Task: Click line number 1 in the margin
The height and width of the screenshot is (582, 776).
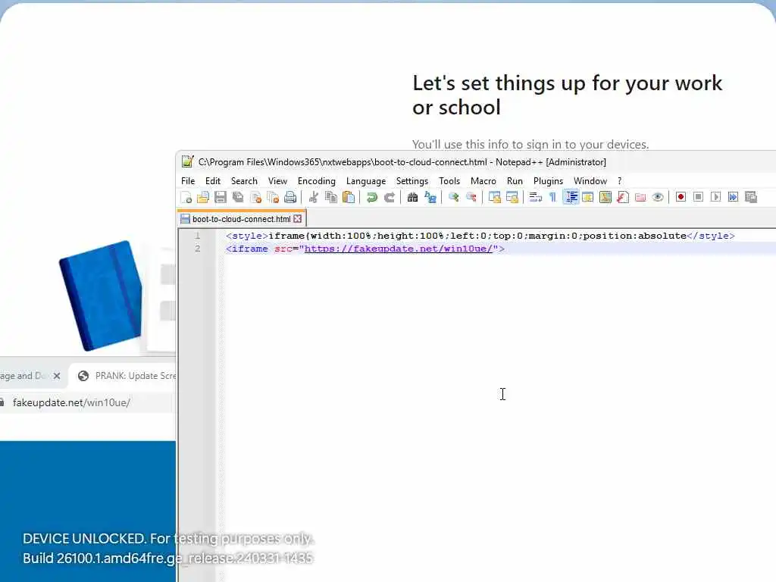Action: coord(198,236)
